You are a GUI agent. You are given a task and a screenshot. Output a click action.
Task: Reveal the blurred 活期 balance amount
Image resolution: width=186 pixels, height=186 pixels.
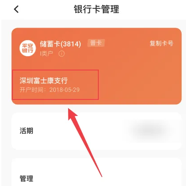150,131
